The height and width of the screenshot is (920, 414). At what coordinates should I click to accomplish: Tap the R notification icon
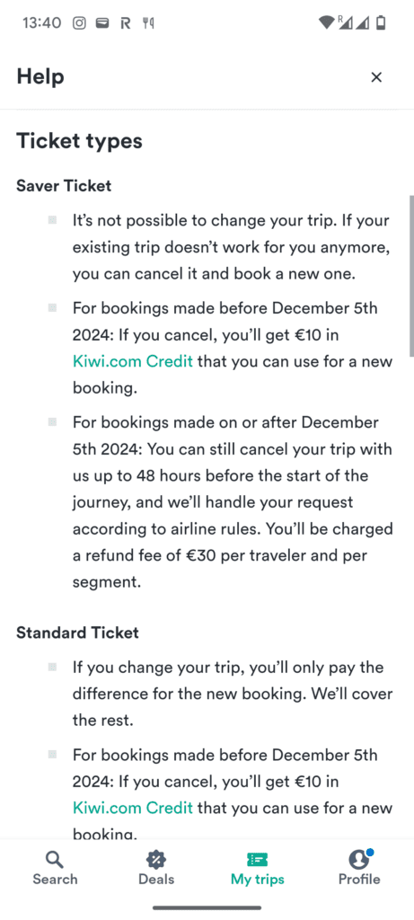tap(125, 22)
